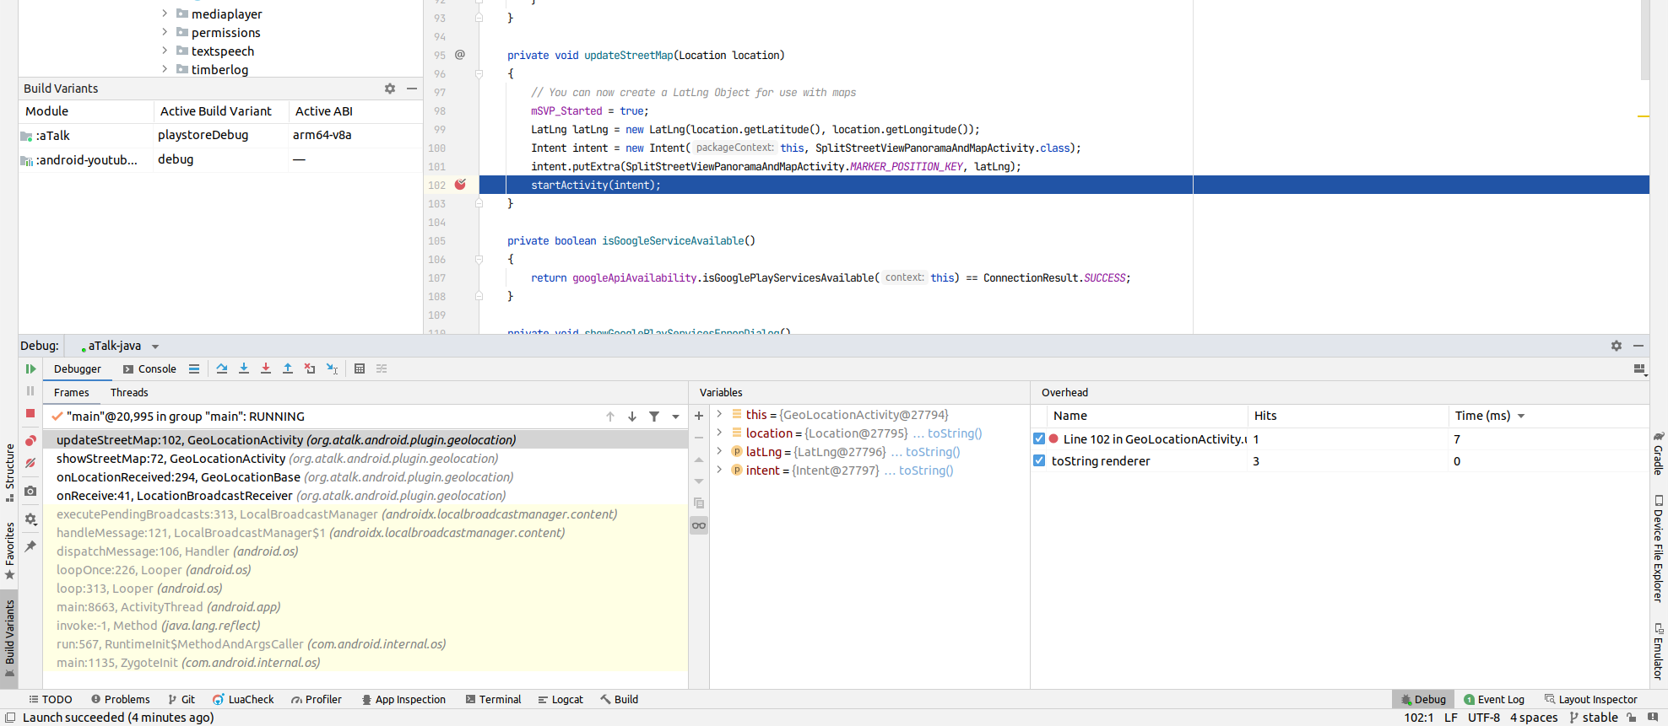Expand the textspeech folder
This screenshot has width=1668, height=726.
pos(165,51)
